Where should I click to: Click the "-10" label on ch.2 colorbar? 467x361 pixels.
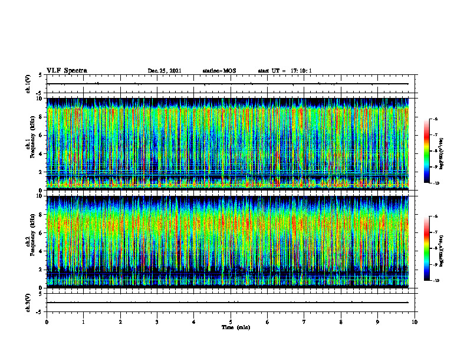coord(436,281)
